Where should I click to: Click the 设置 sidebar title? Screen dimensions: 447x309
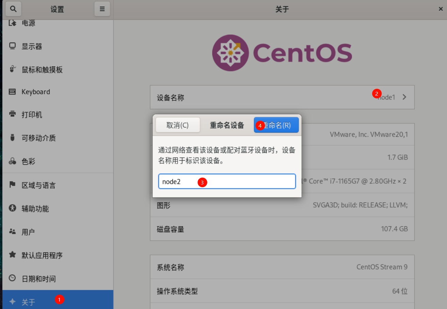pyautogui.click(x=57, y=10)
